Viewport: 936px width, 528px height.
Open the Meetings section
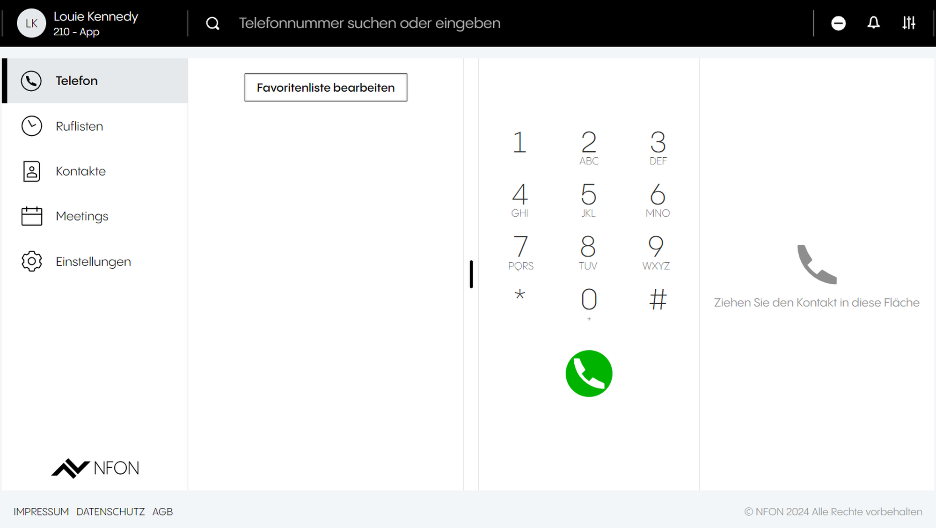point(95,216)
